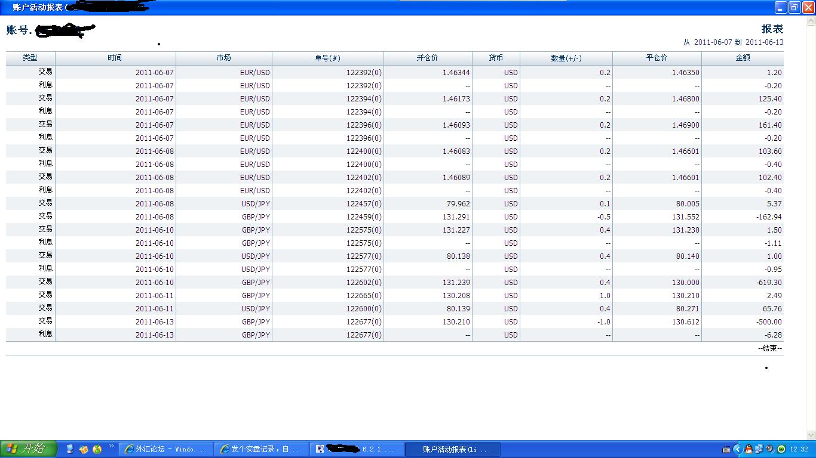The width and height of the screenshot is (816, 458).
Task: Click the Show Desktop quick launch icon
Action: 70,449
